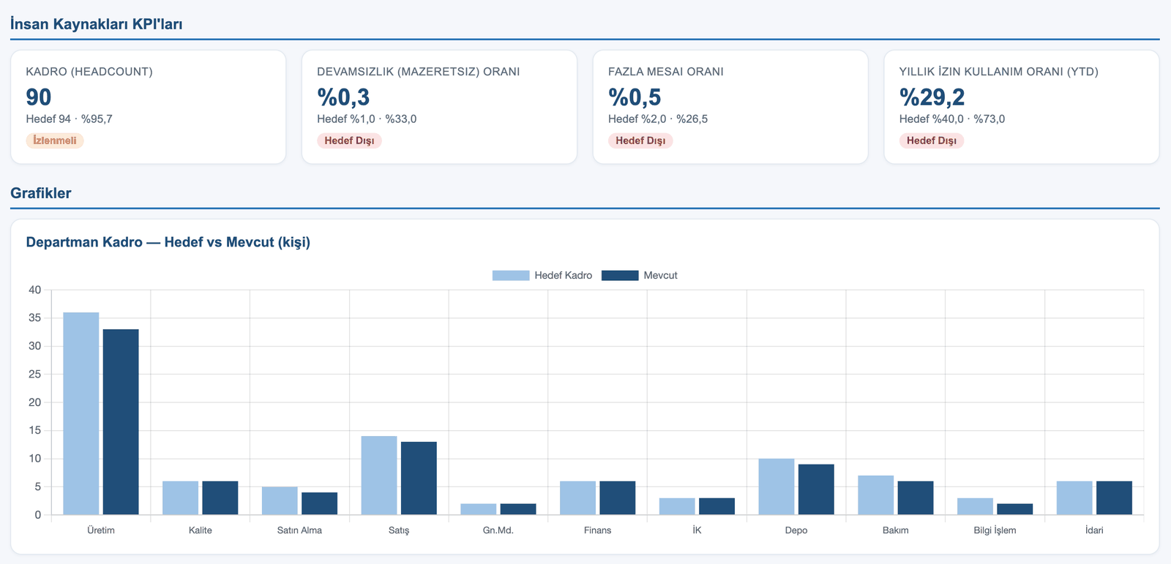
Task: Click Hedef Dışı badge under Devamsızlık oranı
Action: pyautogui.click(x=349, y=140)
